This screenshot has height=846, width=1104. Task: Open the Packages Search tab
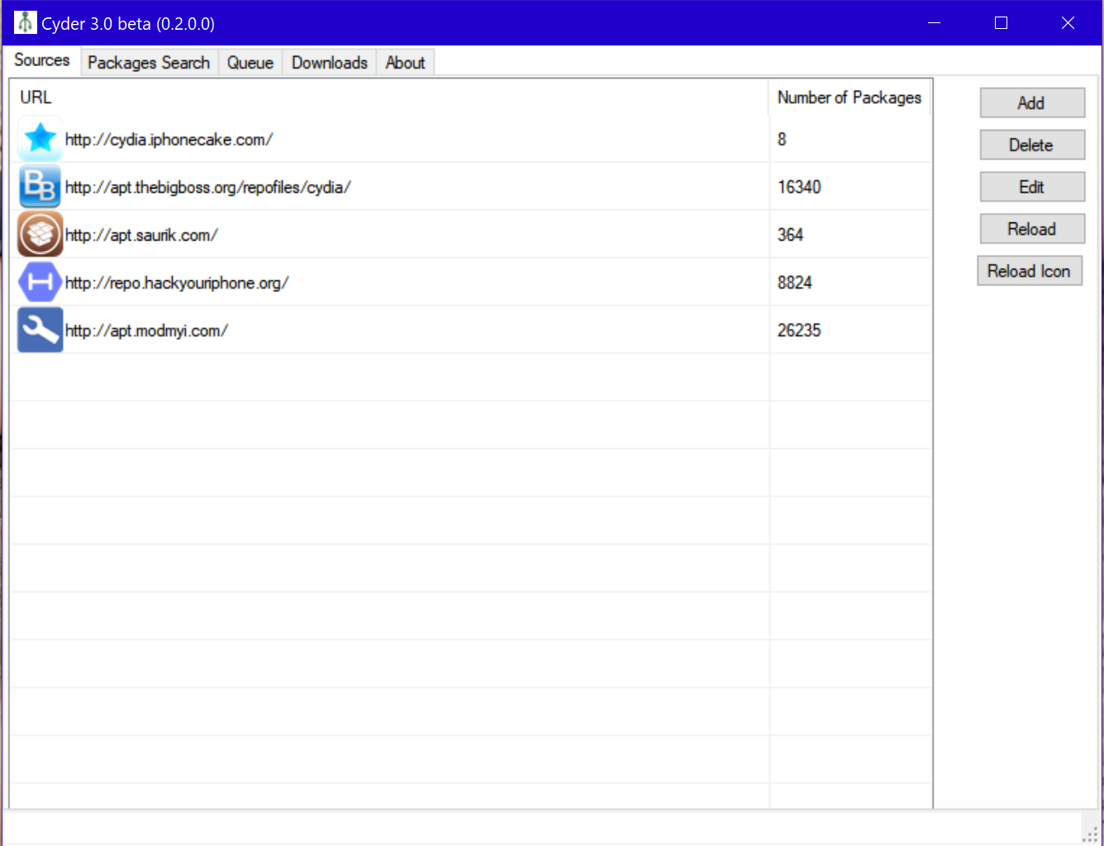[149, 63]
